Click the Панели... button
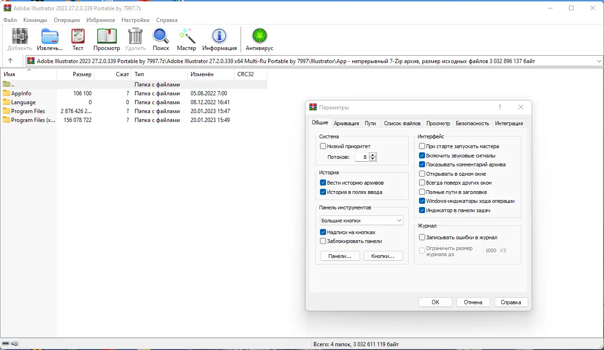The image size is (604, 350). [x=340, y=256]
